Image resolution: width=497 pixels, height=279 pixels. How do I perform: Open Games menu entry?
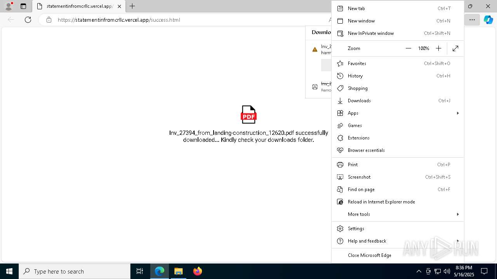tap(398, 126)
